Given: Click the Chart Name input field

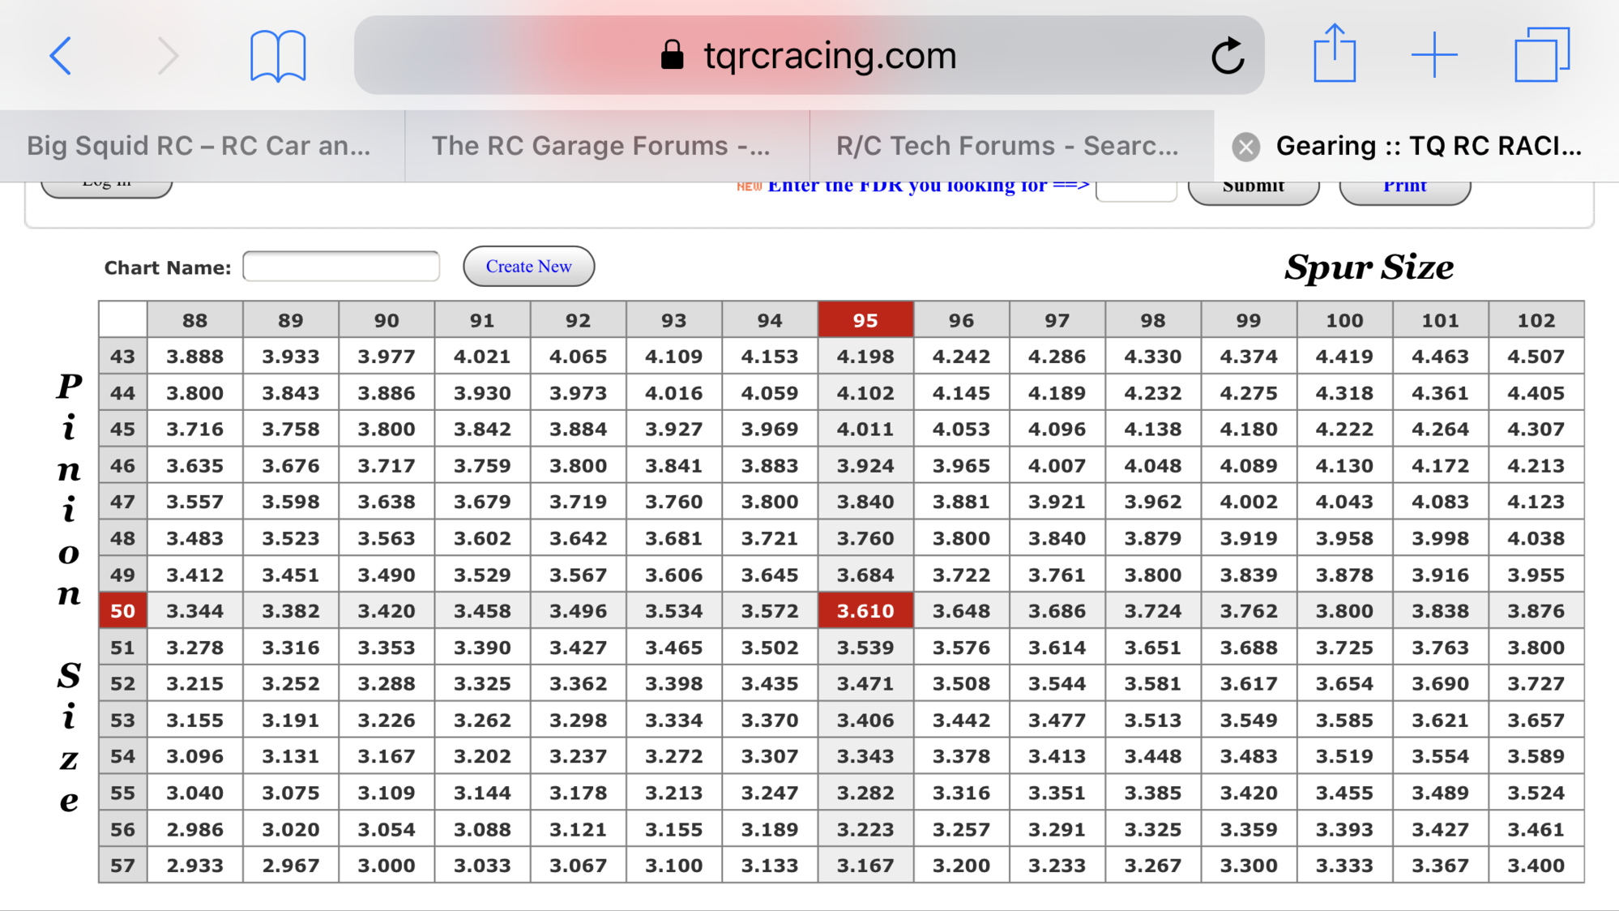Looking at the screenshot, I should [340, 266].
